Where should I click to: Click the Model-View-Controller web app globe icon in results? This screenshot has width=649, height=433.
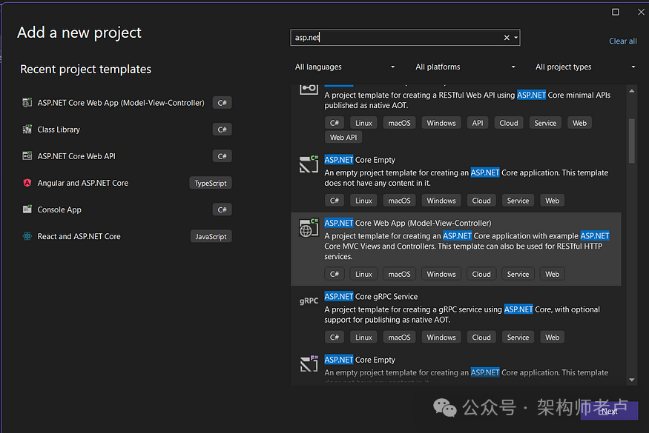pyautogui.click(x=309, y=228)
